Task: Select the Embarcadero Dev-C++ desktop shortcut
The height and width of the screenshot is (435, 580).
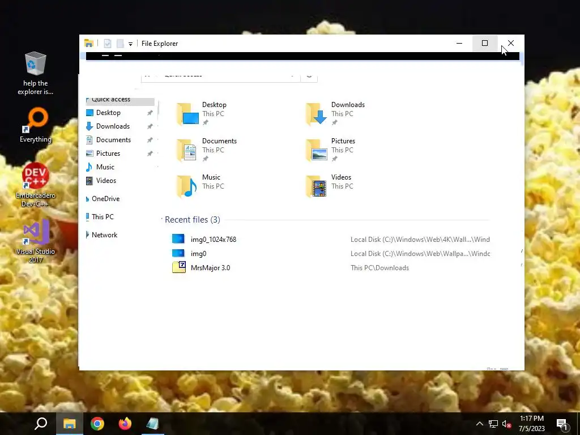Action: (x=36, y=185)
